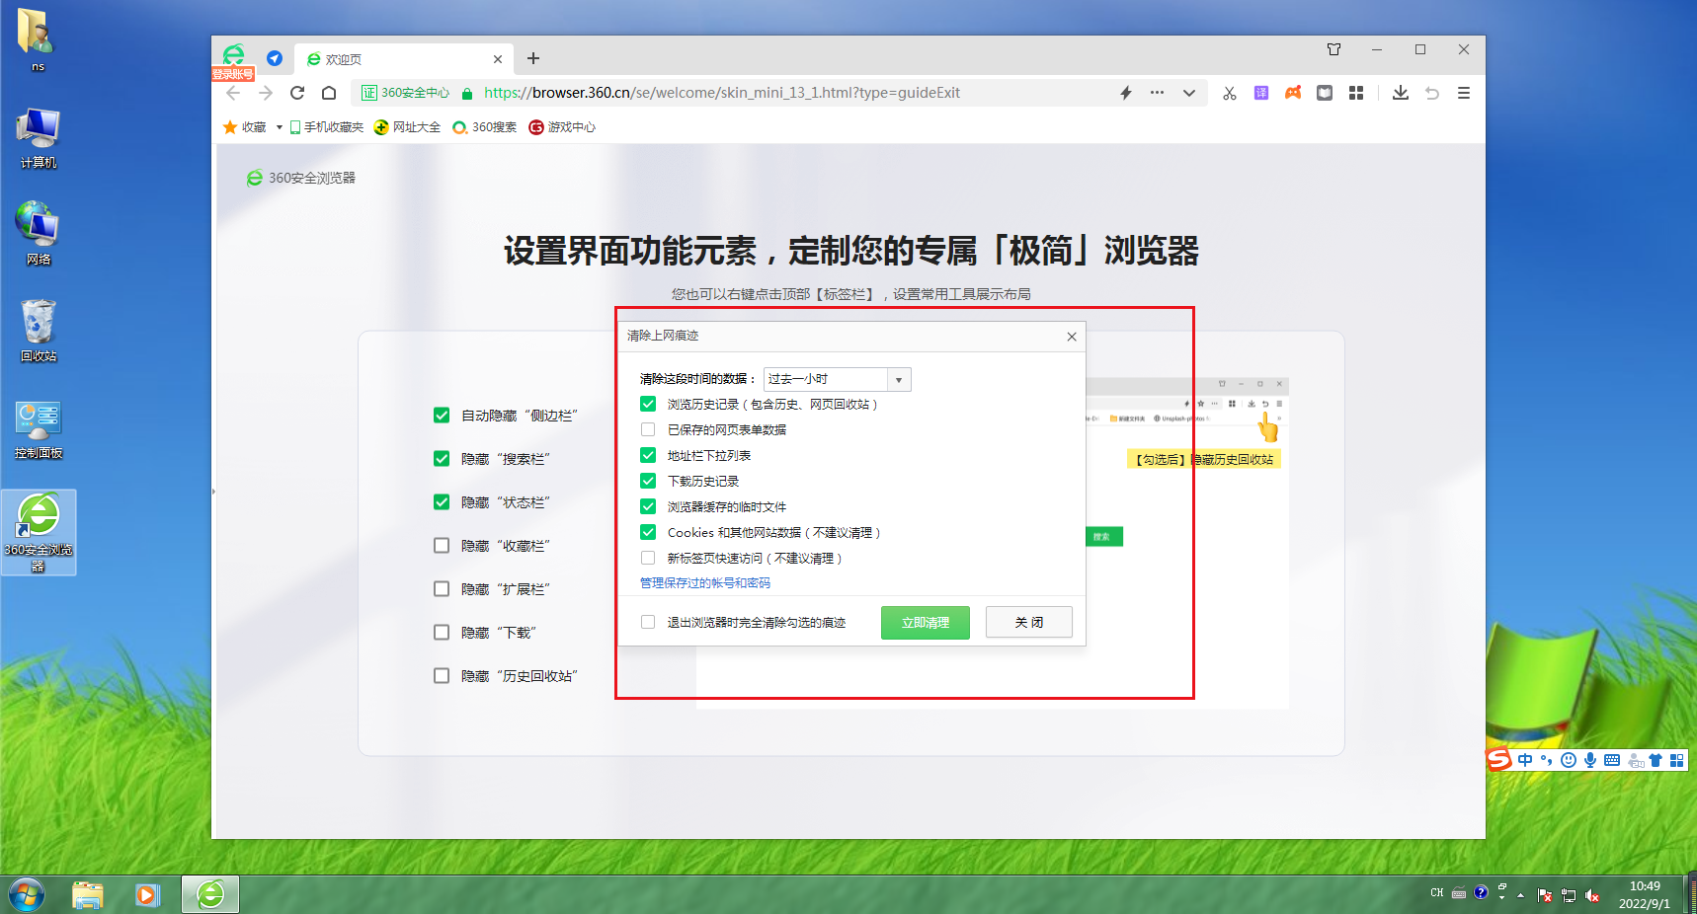Close the 清除上网痕迹 dialog with X
This screenshot has width=1697, height=914.
tap(1072, 337)
